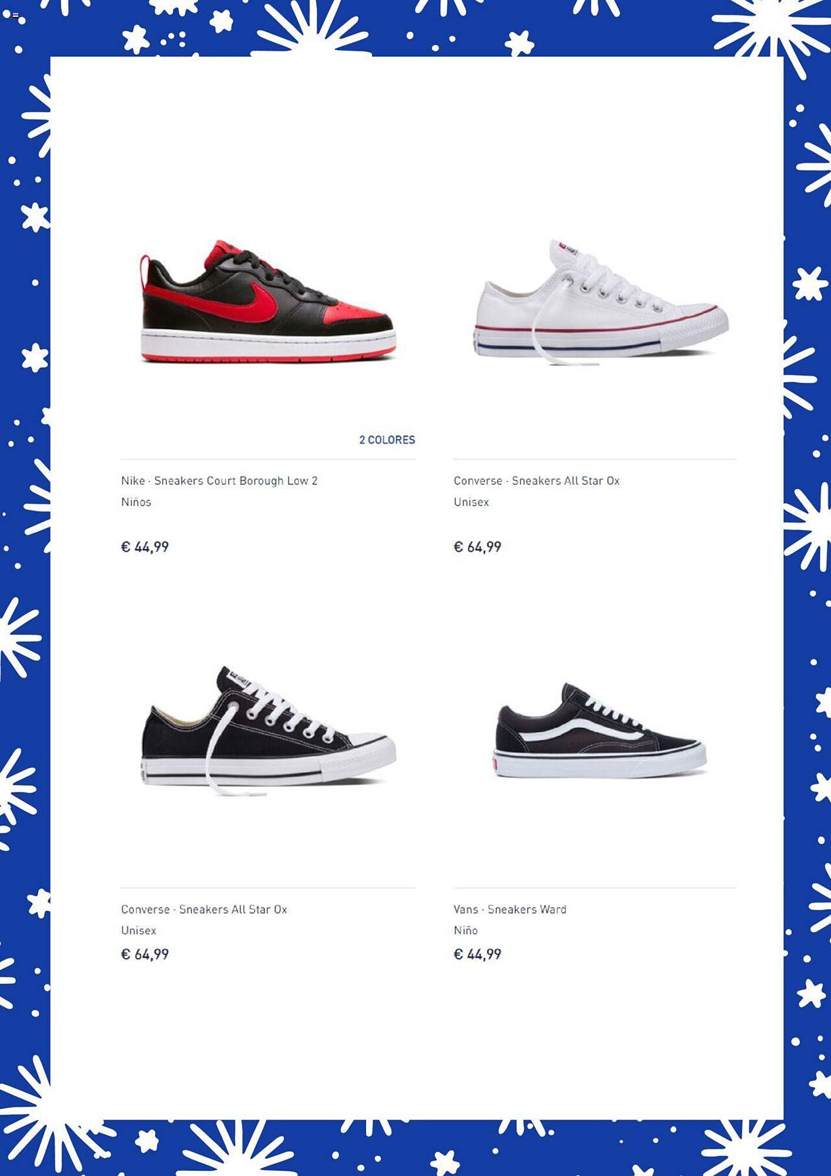Select the white 'Converse · Sneakers All Star Ox' title
Viewport: 831px width, 1176px height.
click(537, 481)
